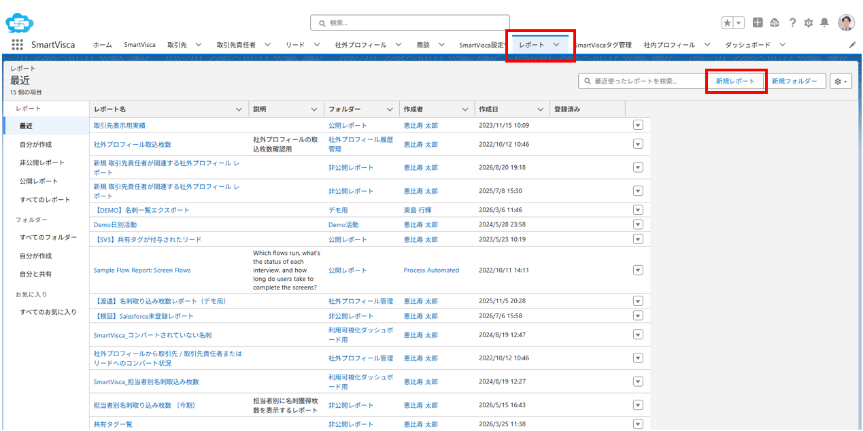Click the global 検索 search box
The height and width of the screenshot is (431, 863).
tap(410, 22)
